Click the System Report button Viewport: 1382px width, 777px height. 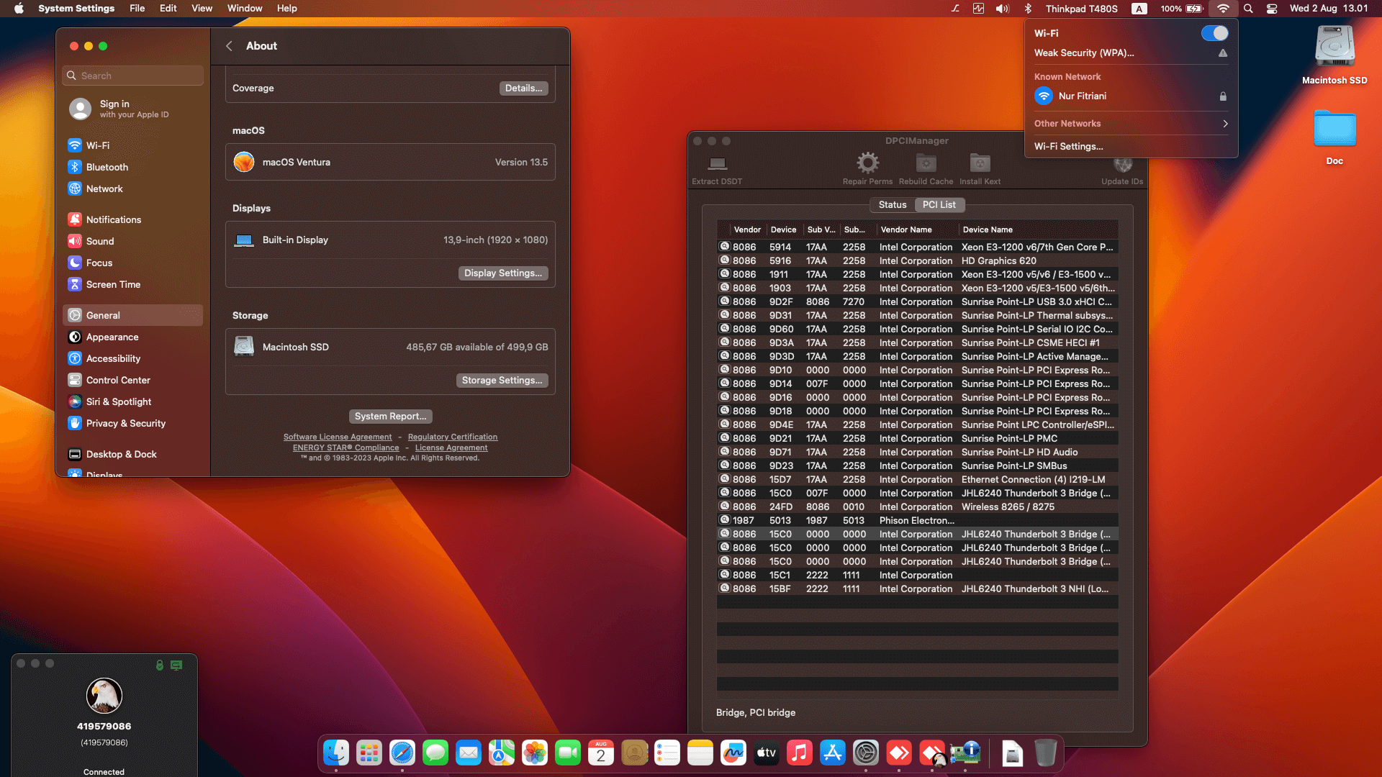pos(390,416)
